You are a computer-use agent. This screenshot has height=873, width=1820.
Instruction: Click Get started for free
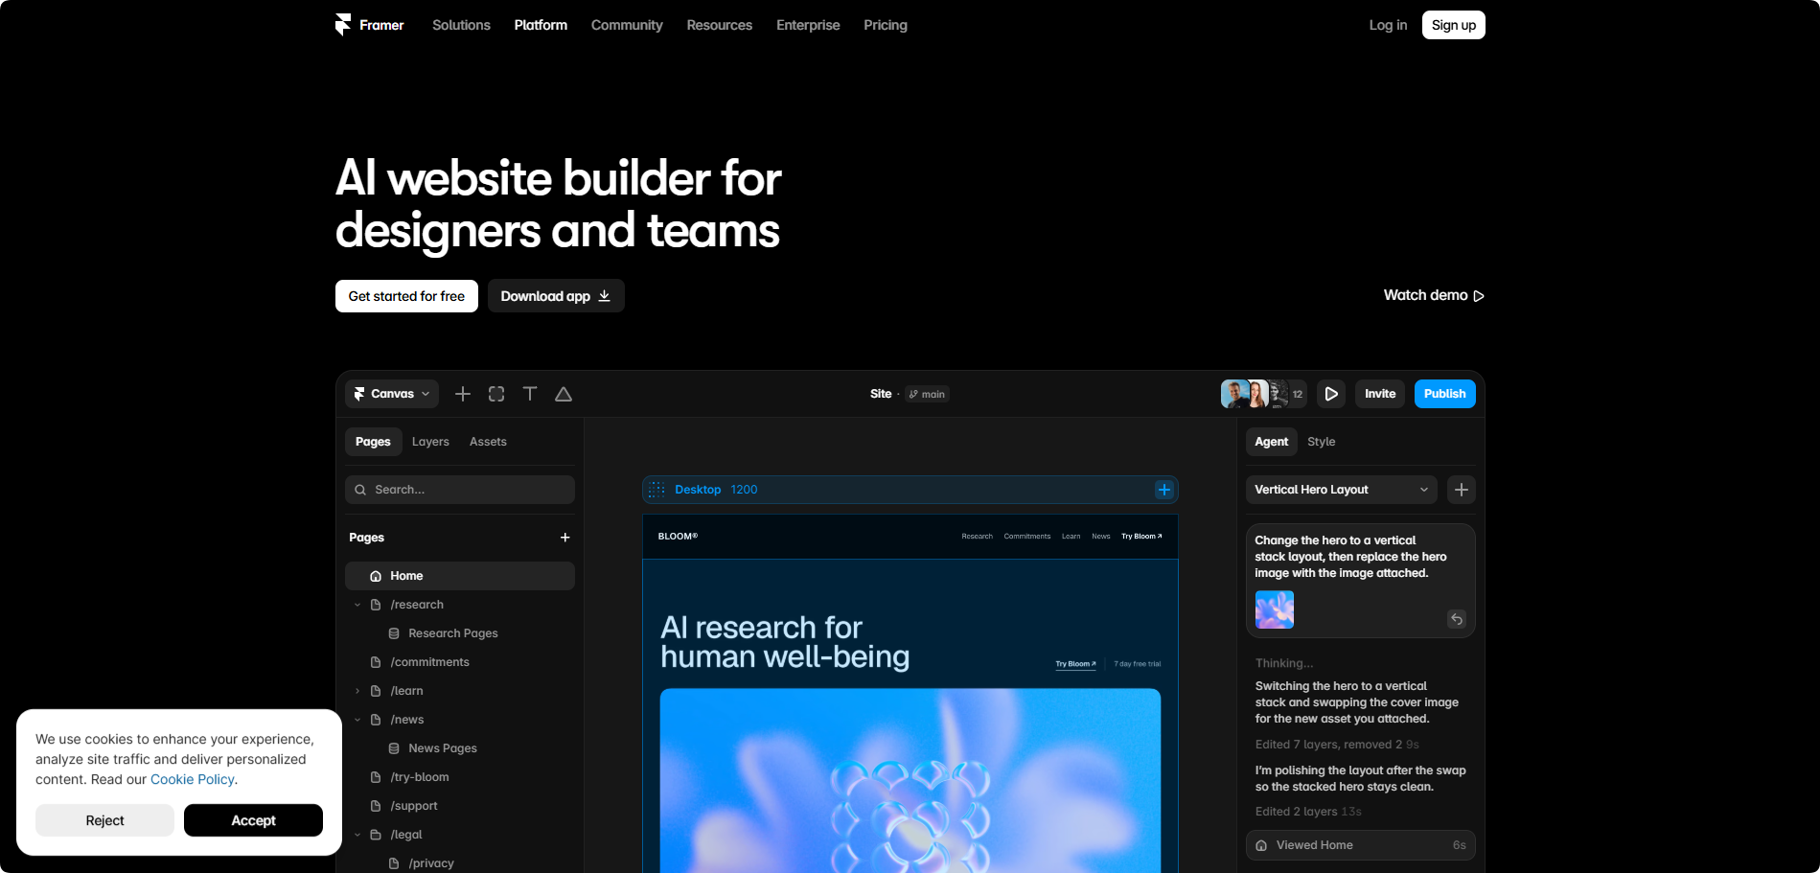click(x=406, y=296)
